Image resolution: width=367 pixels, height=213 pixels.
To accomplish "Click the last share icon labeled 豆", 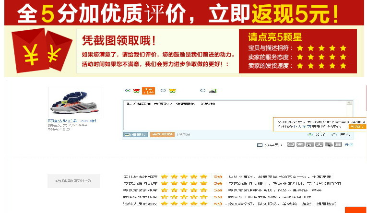I will (x=338, y=144).
